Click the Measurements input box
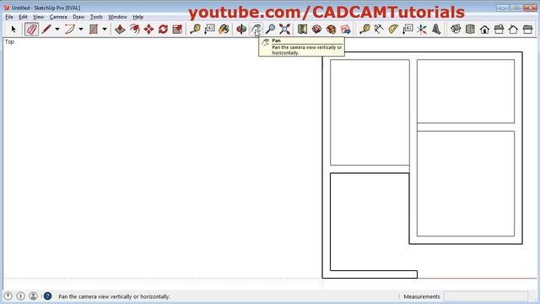540x304 pixels. (486, 296)
